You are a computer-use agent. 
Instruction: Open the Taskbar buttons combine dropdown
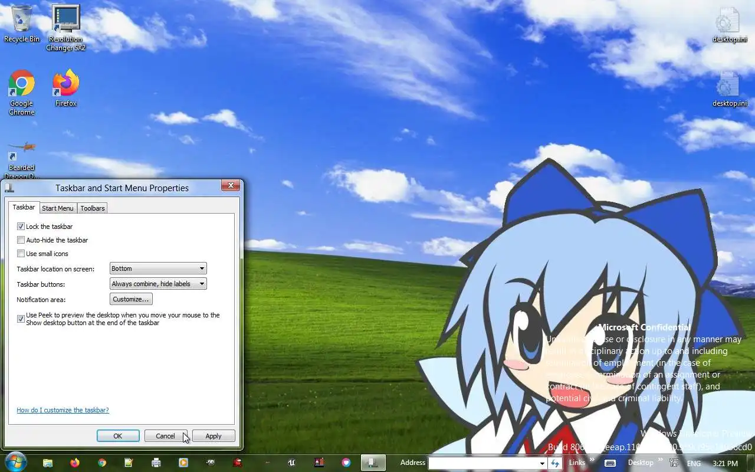click(x=158, y=284)
